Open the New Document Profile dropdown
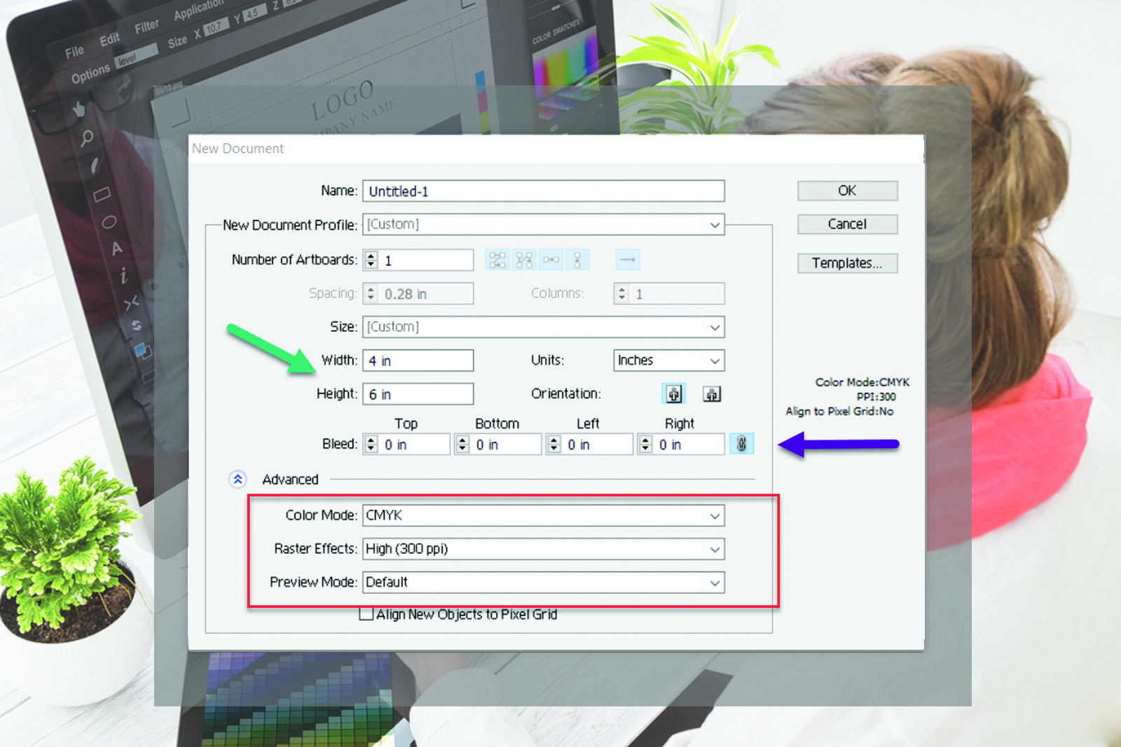Screen dimensions: 1121x747 point(544,225)
